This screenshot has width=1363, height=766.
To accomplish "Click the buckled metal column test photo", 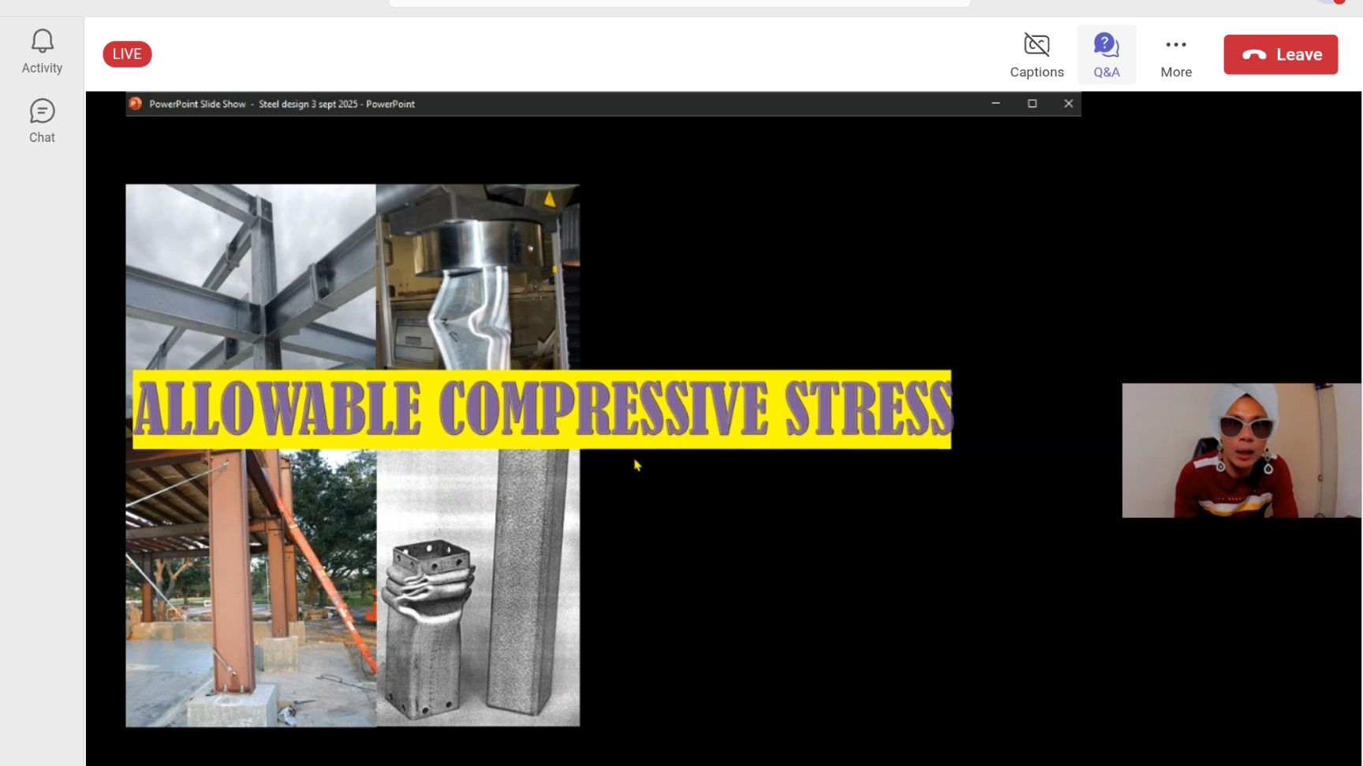I will 478,277.
